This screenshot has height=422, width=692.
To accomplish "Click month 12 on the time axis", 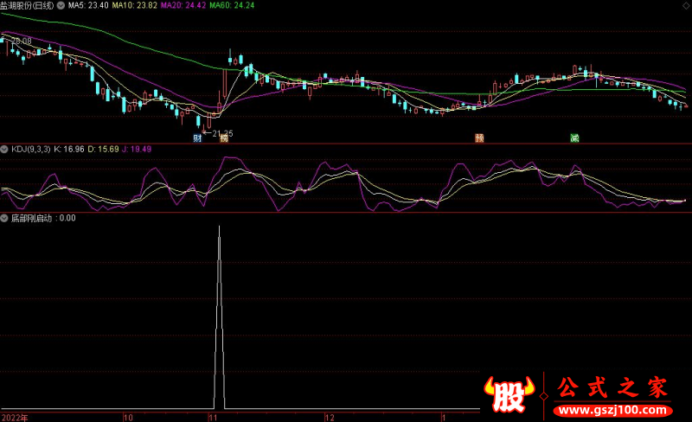I will [329, 417].
